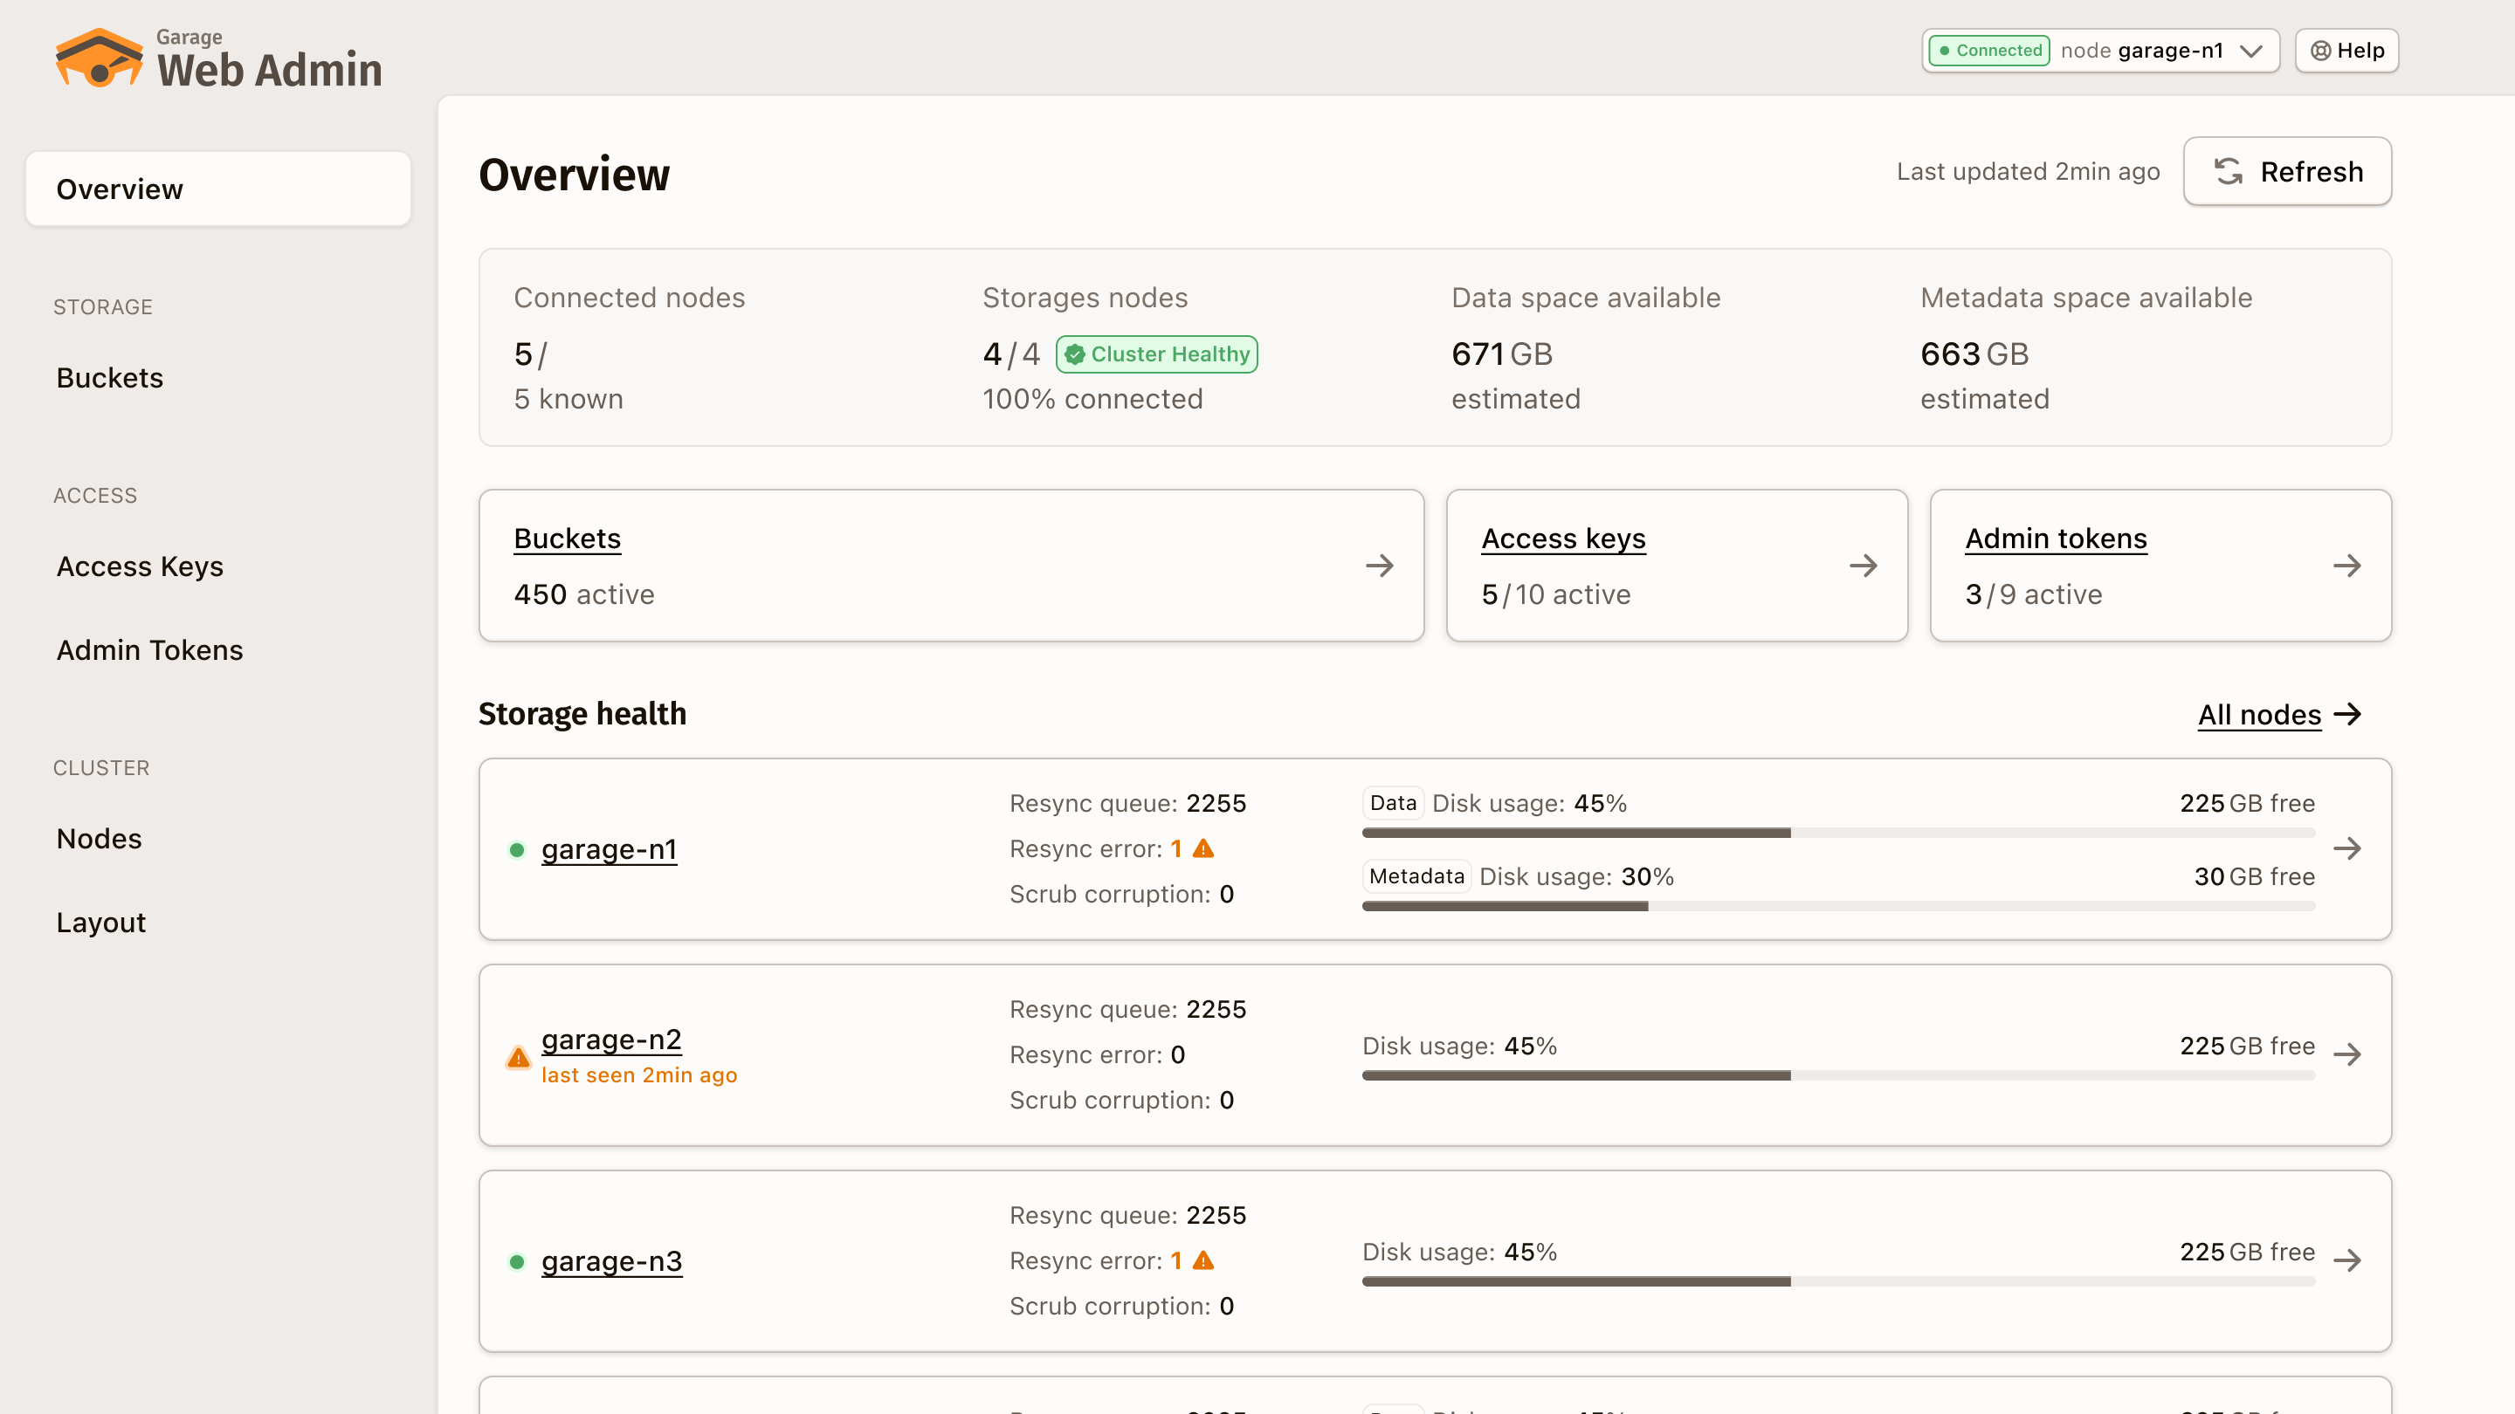This screenshot has width=2515, height=1414.
Task: Click the '450 active' buckets count
Action: click(584, 594)
